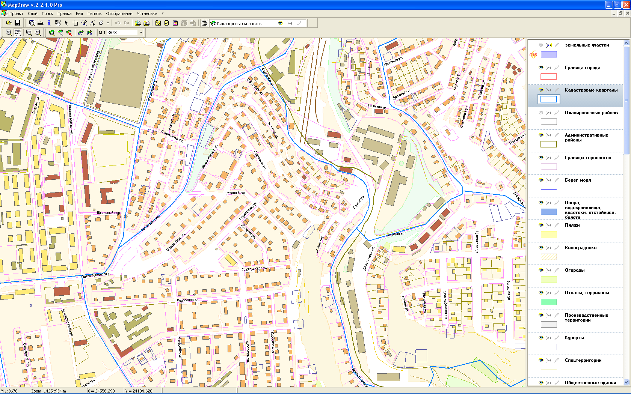The image size is (631, 394).
Task: Open the shape tool dropdown arrow in toolbar
Action: pyautogui.click(x=108, y=23)
